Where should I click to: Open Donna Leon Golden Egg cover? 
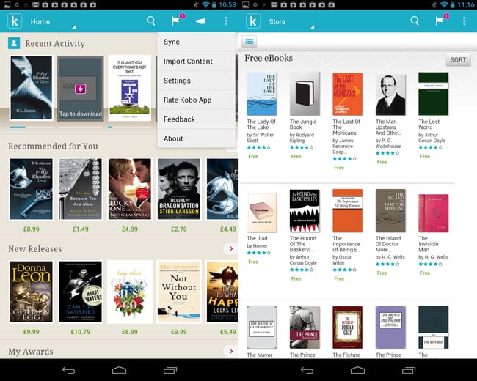[x=31, y=292]
